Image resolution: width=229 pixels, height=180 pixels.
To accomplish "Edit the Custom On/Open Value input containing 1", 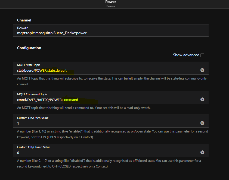I will (x=108, y=124).
